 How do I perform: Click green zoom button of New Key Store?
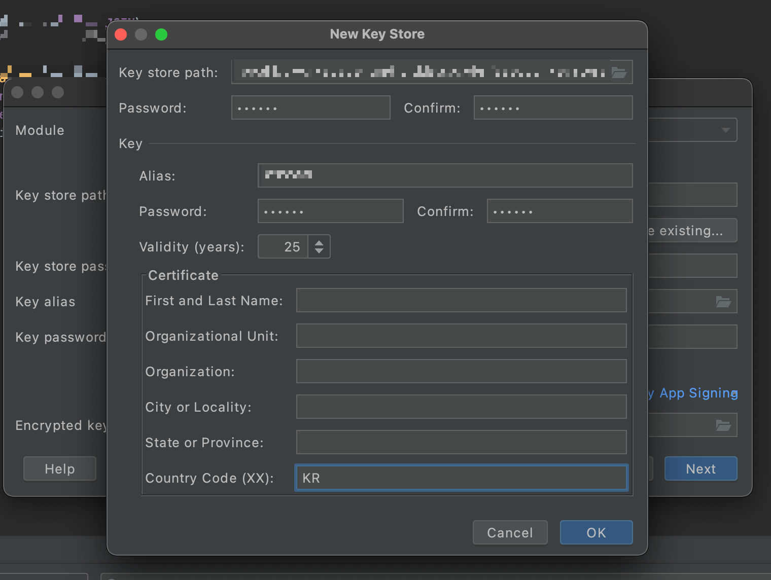(161, 34)
